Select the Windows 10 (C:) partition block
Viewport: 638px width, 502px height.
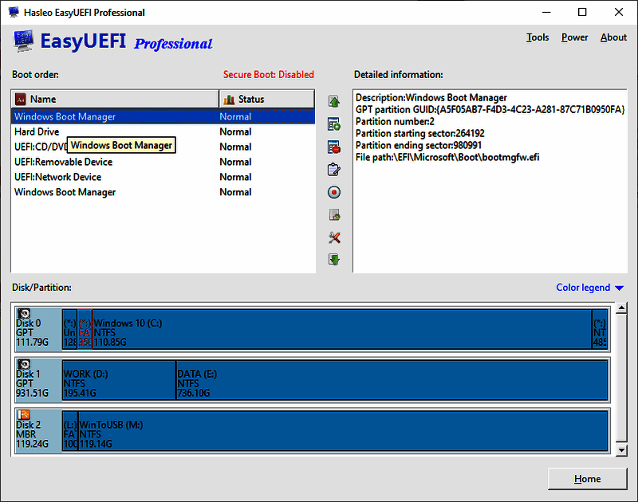[x=341, y=332]
